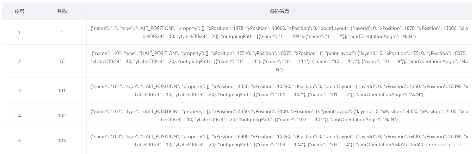Click the 名称 cell showing 102
The height and width of the screenshot is (154, 476).
click(x=62, y=116)
